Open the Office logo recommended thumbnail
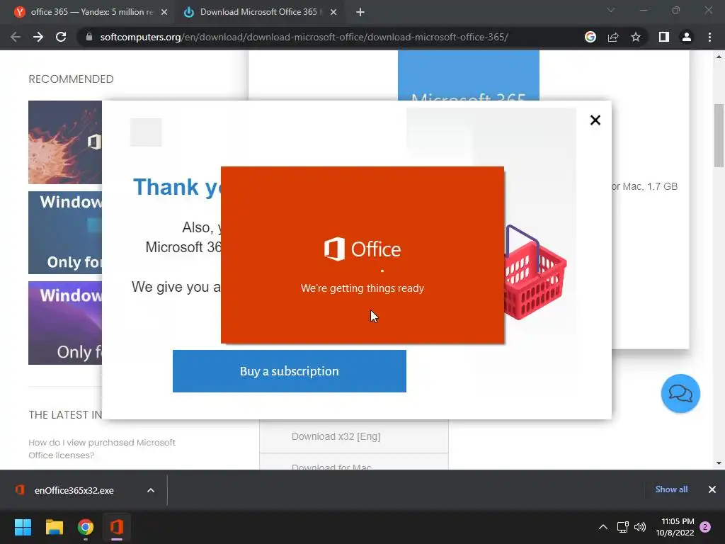This screenshot has width=725, height=544. pyautogui.click(x=65, y=142)
